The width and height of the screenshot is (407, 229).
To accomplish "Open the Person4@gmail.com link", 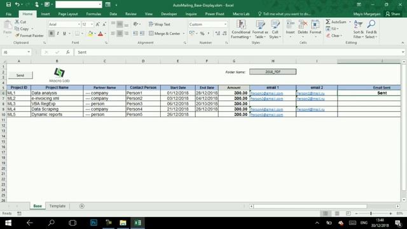I will [266, 109].
